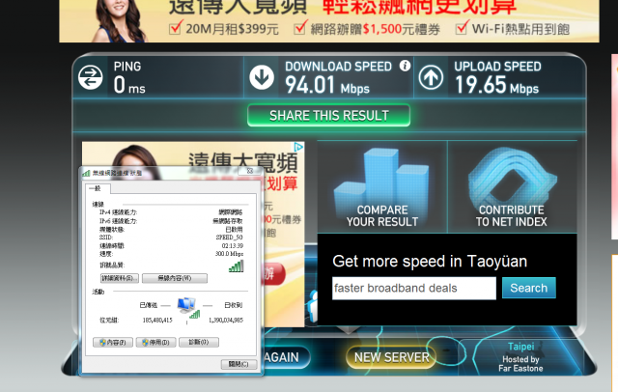618x392 pixels.
Task: Click the 20M月租$399元 ad text
Action: (x=232, y=29)
